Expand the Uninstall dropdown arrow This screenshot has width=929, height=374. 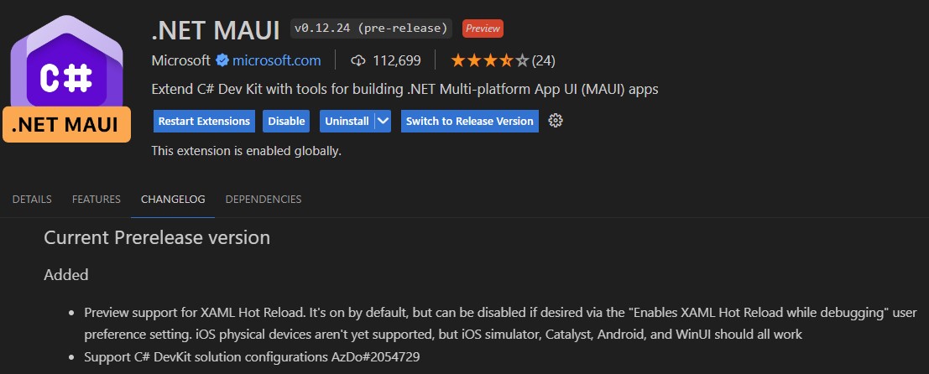click(384, 121)
